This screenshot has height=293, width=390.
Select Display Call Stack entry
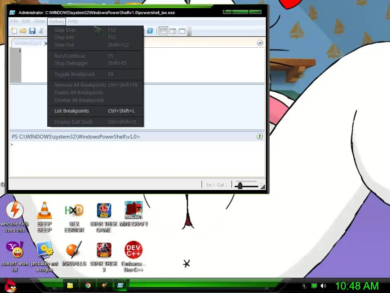[95, 122]
